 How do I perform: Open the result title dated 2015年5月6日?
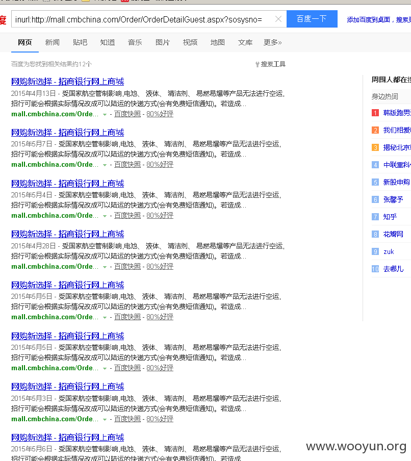click(x=68, y=438)
